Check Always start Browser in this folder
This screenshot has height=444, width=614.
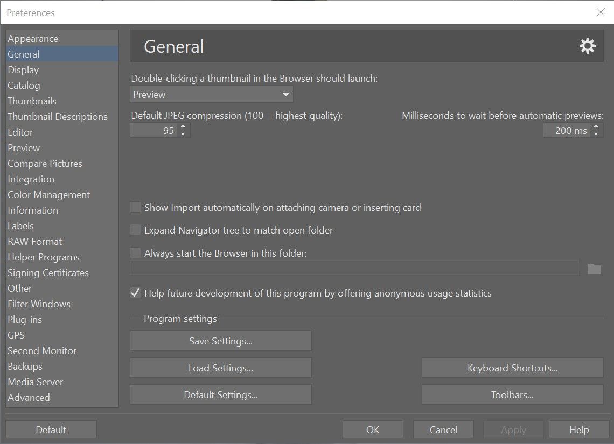(x=136, y=253)
